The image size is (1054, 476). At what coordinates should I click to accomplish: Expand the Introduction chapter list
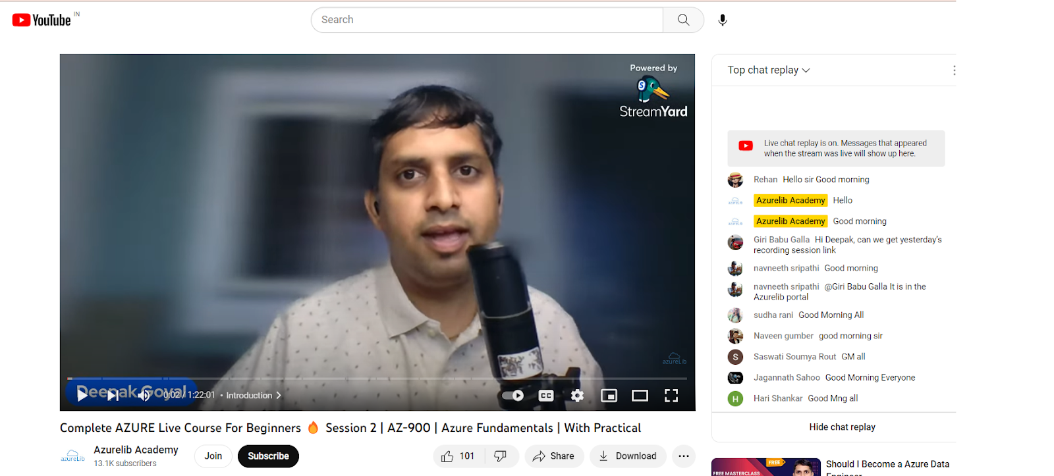tap(254, 396)
